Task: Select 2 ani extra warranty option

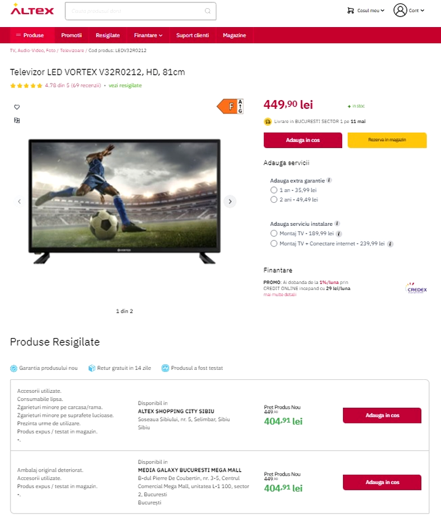Action: click(273, 199)
